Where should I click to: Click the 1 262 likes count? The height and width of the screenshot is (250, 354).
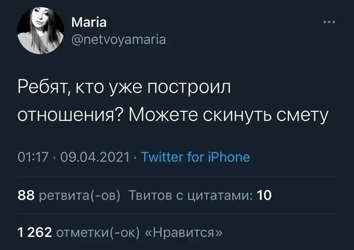coord(34,233)
